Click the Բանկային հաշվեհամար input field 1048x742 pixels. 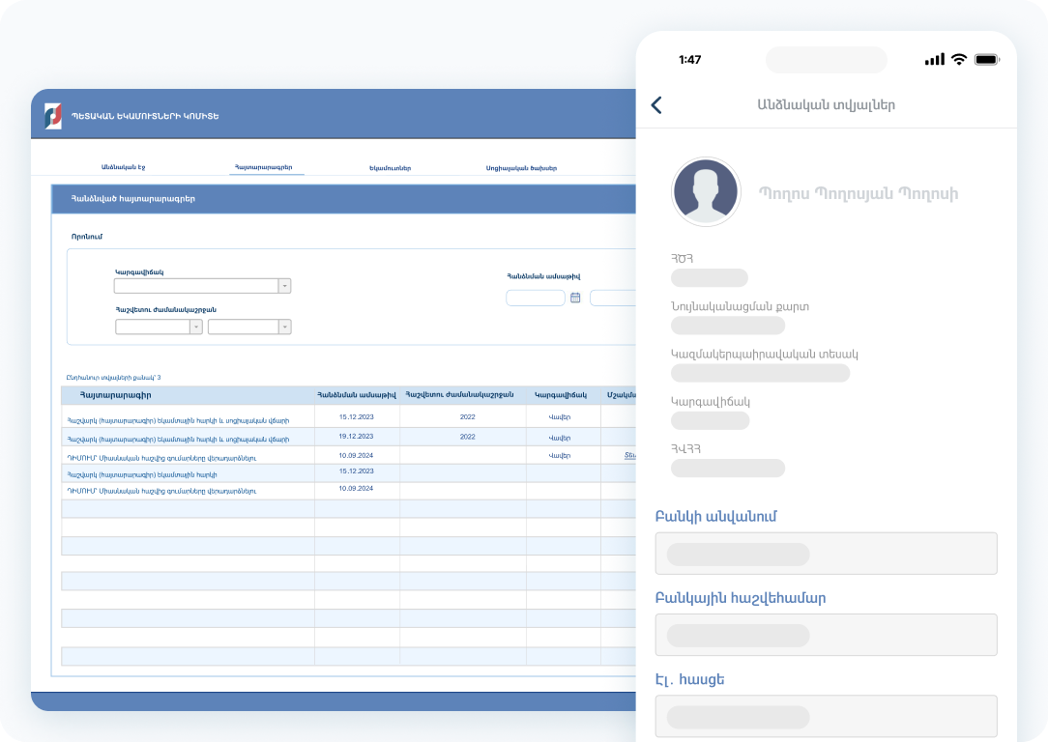click(x=826, y=635)
